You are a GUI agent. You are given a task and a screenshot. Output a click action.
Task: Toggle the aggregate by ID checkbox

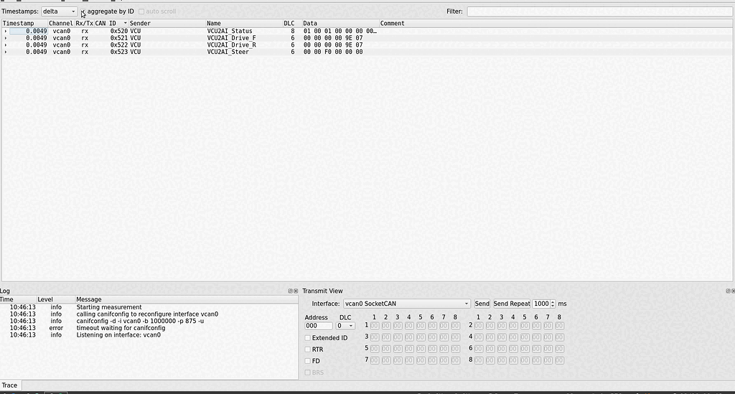point(83,11)
